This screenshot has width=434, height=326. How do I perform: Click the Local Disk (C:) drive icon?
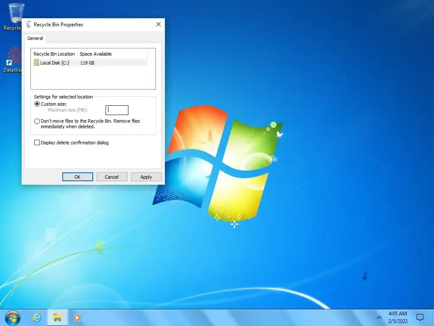point(36,63)
